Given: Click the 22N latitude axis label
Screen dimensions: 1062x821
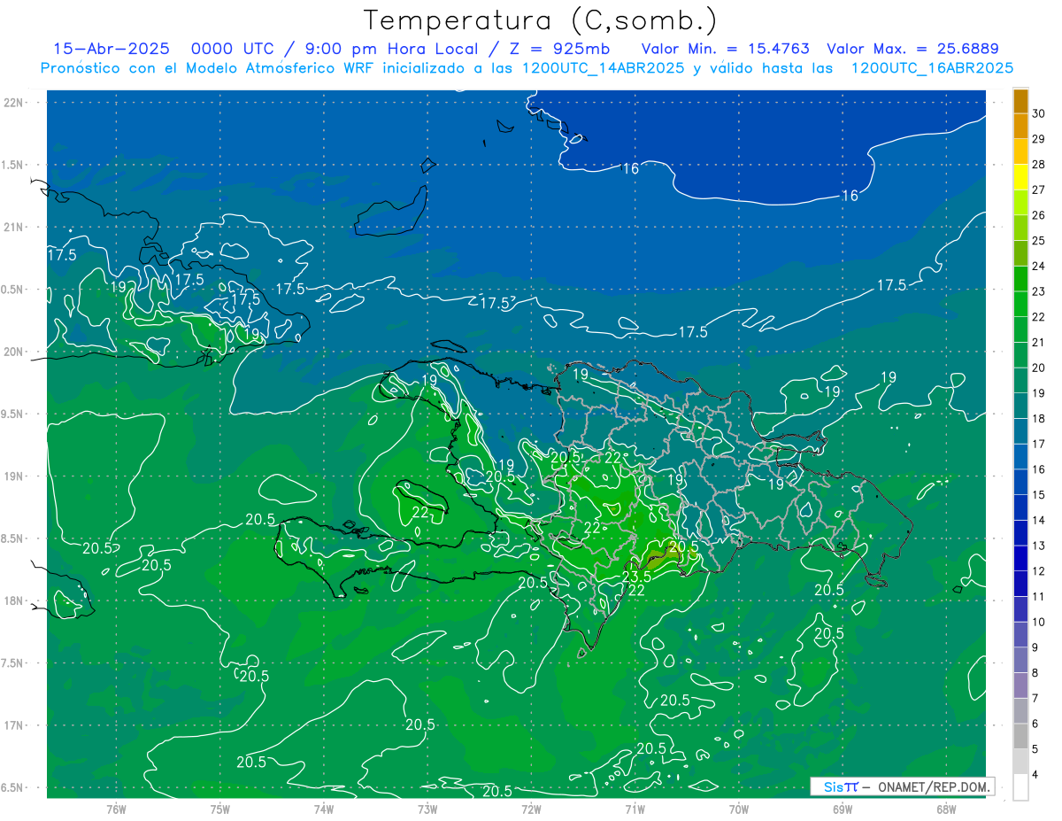Looking at the screenshot, I should 12,103.
